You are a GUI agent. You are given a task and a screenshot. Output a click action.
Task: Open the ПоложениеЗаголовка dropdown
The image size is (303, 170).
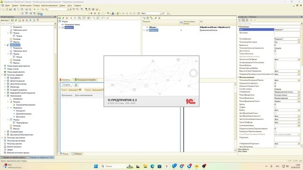(299, 42)
